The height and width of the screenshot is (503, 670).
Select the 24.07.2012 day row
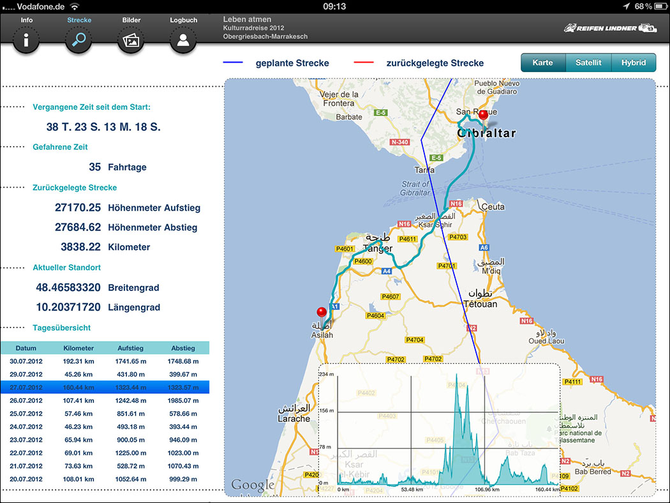point(105,426)
